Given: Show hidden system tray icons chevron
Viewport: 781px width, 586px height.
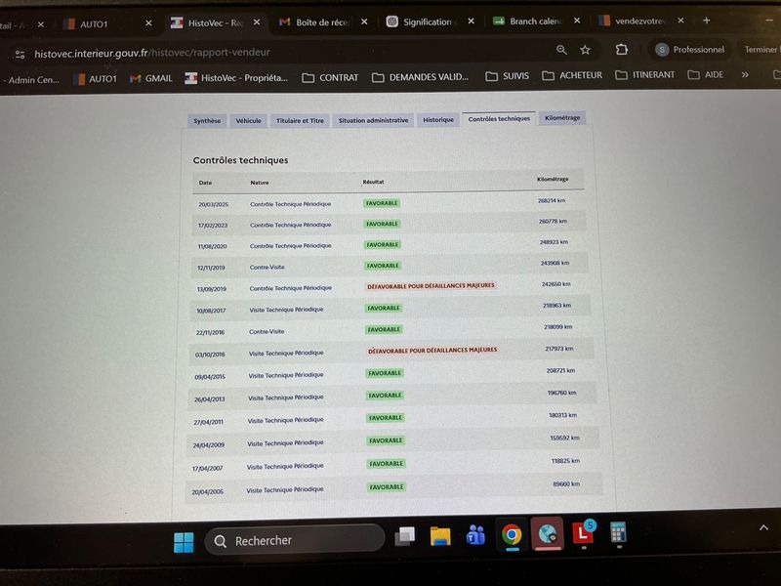Looking at the screenshot, I should [x=763, y=527].
